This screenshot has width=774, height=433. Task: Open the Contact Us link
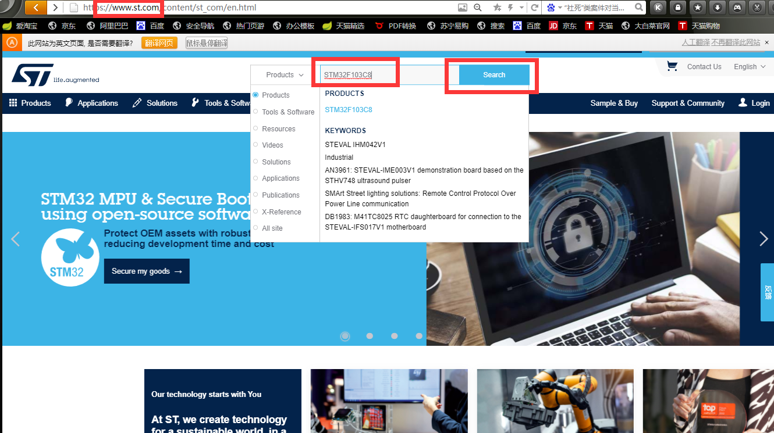tap(704, 67)
